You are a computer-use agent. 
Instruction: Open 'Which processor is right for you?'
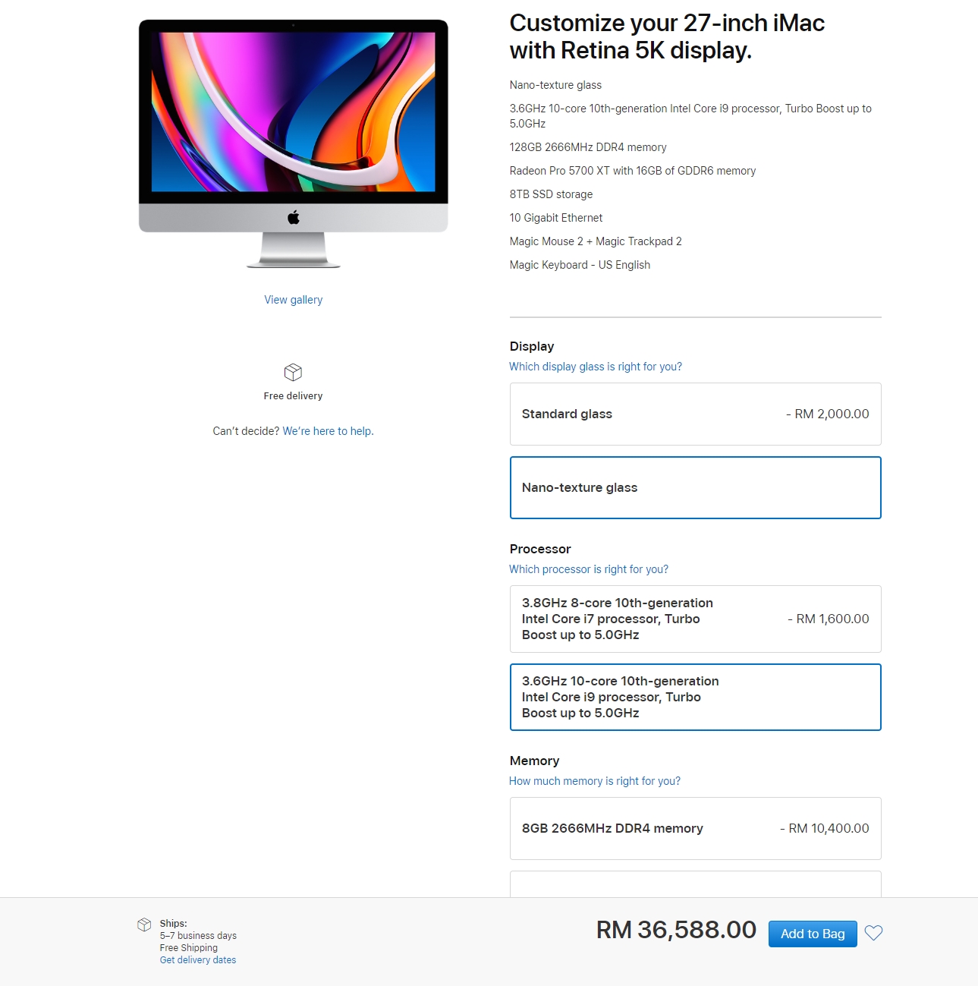click(x=589, y=569)
